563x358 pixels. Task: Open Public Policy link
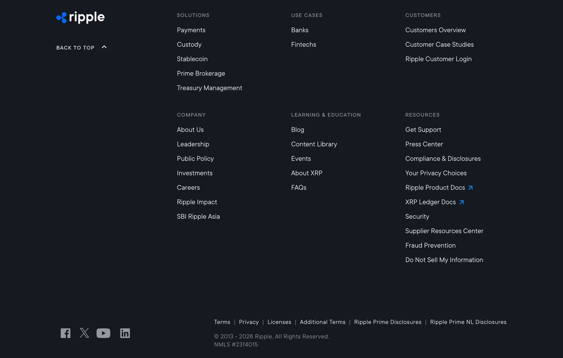pyautogui.click(x=195, y=159)
